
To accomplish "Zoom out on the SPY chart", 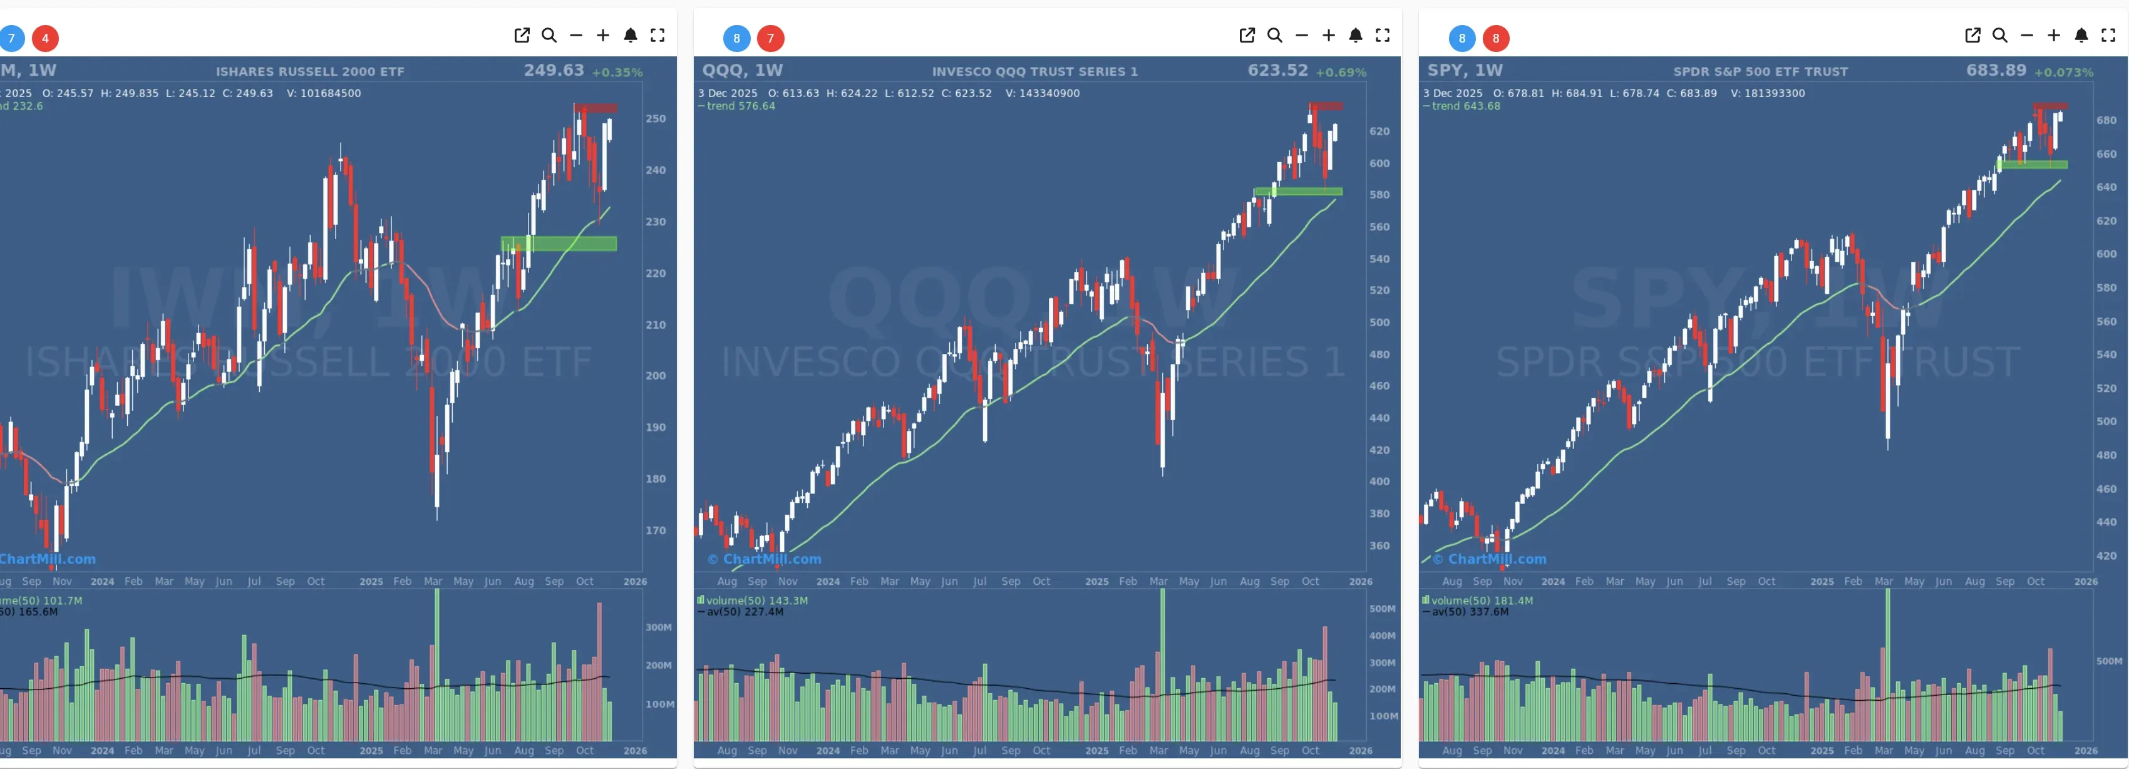I will [x=2026, y=36].
